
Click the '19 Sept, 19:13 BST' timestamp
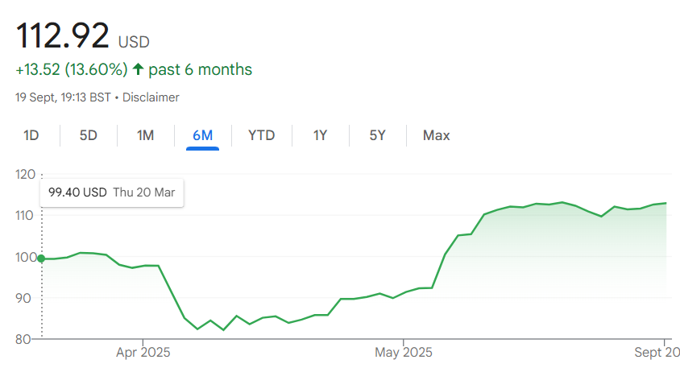coord(64,97)
